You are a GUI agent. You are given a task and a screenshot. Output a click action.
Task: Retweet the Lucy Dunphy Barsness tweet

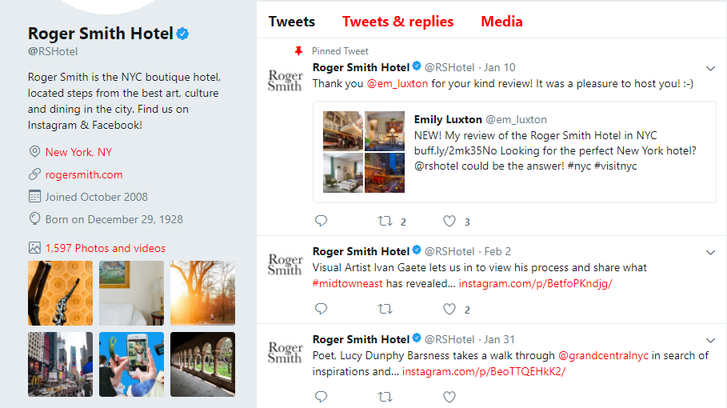tap(385, 396)
